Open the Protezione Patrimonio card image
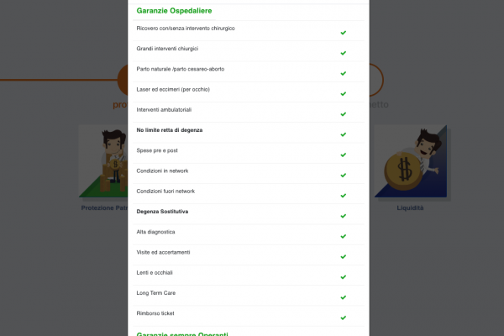This screenshot has width=504, height=336. tap(103, 161)
